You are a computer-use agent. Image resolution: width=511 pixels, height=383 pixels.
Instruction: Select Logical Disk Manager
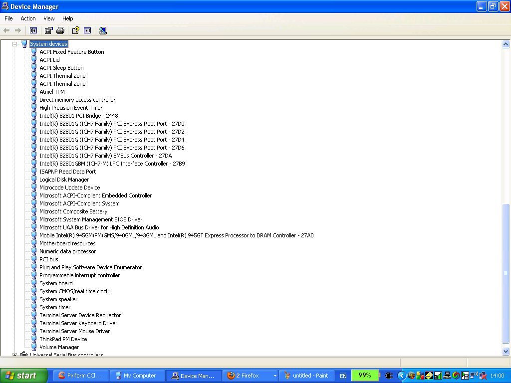64,180
